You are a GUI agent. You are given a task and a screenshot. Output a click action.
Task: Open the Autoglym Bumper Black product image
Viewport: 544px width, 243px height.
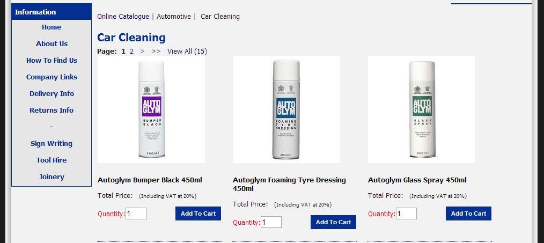tap(151, 109)
